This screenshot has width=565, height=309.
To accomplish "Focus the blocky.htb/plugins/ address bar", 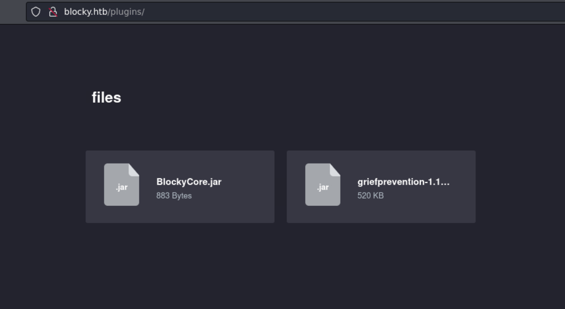I will pos(295,12).
